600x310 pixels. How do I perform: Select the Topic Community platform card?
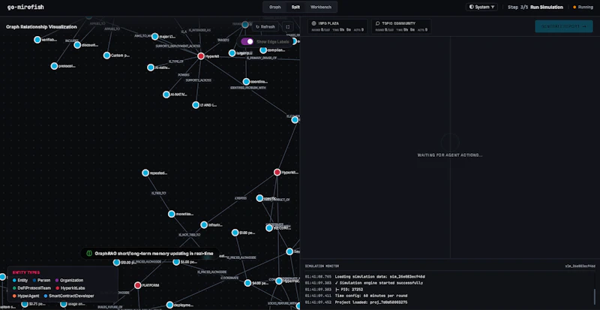coord(401,26)
